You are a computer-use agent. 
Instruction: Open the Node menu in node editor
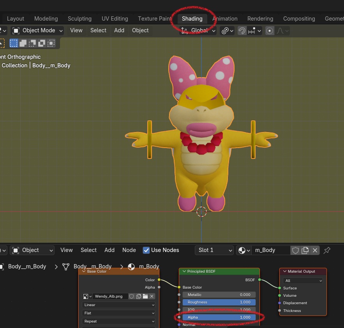pyautogui.click(x=129, y=250)
